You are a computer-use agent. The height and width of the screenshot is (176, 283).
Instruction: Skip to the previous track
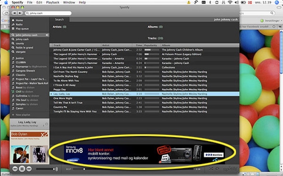coord(15,169)
